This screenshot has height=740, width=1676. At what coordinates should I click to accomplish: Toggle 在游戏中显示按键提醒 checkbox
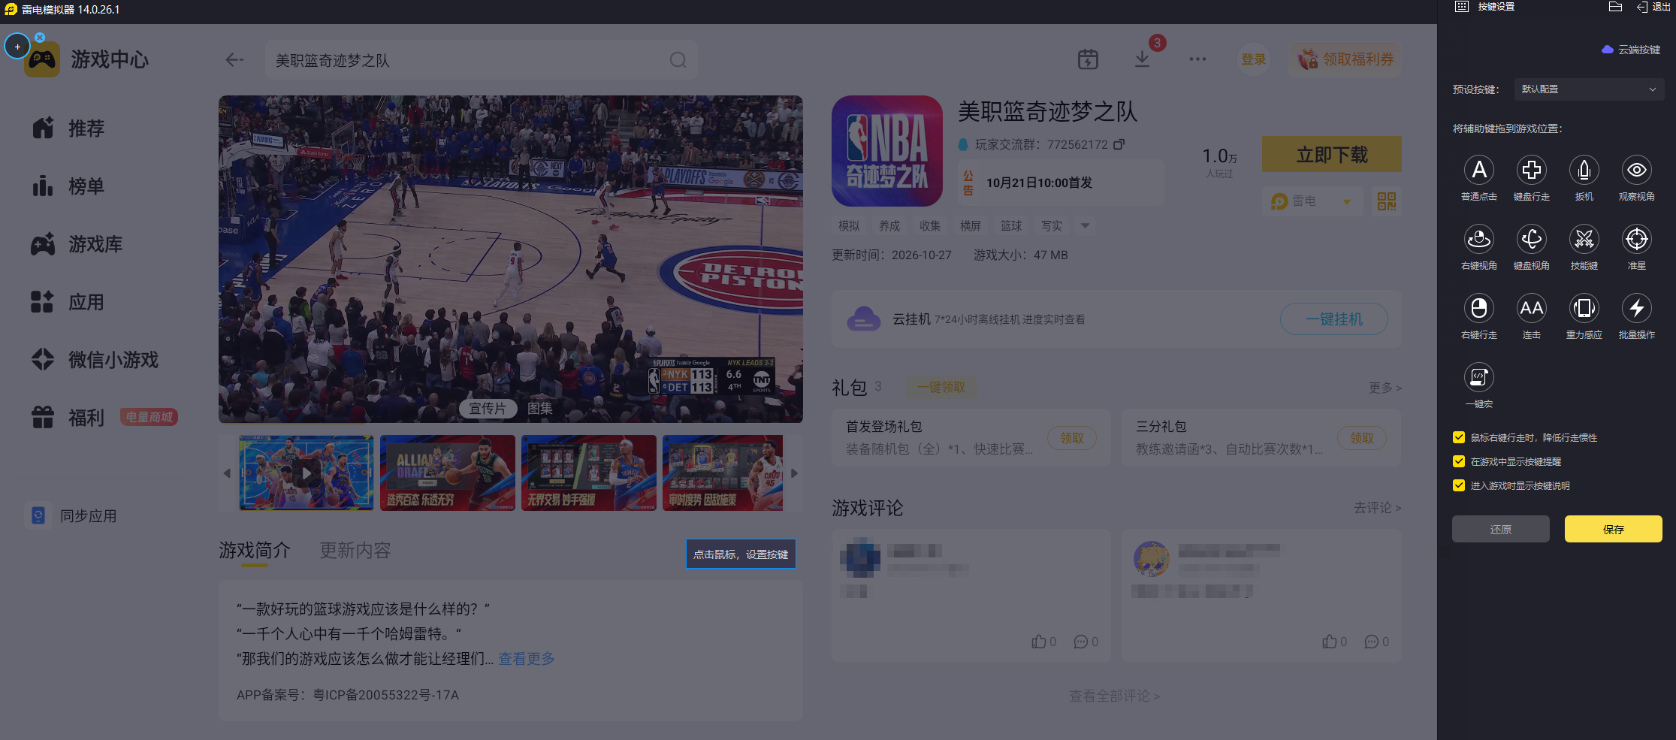pos(1459,461)
